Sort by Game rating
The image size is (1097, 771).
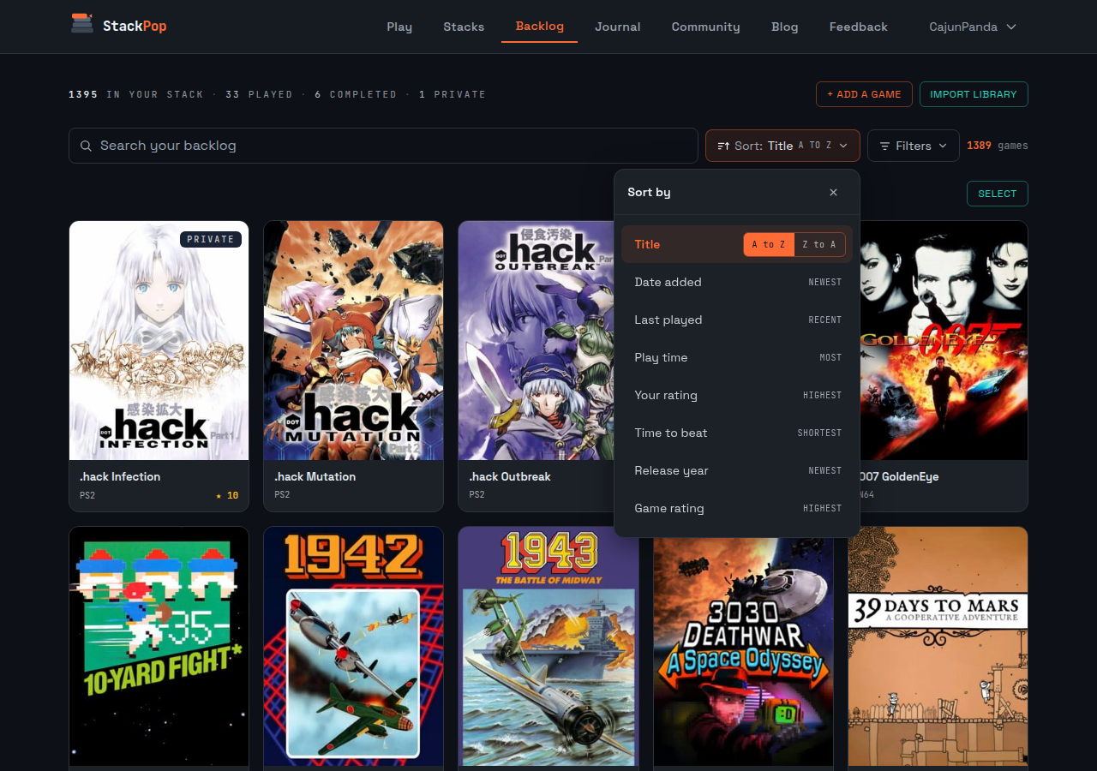click(x=737, y=509)
